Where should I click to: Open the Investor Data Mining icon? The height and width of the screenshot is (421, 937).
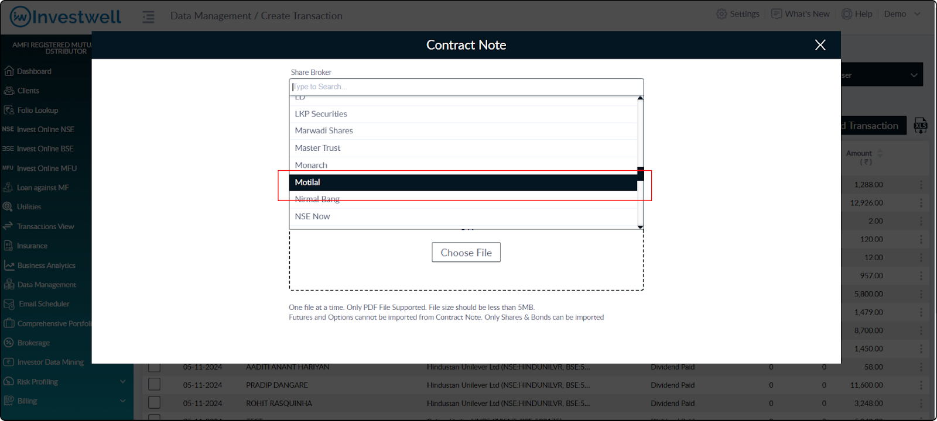9,362
